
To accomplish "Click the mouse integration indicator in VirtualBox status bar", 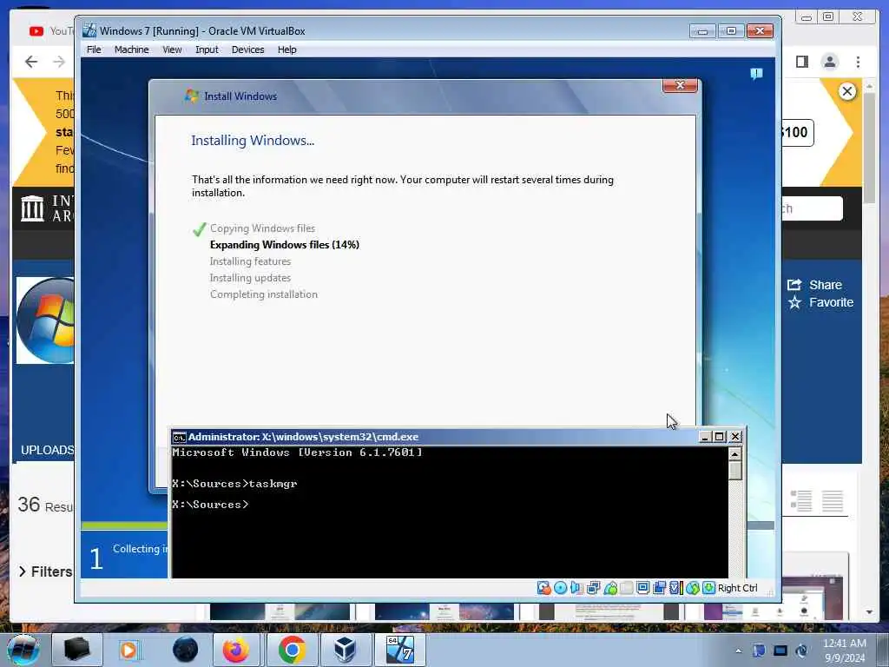I will (692, 588).
